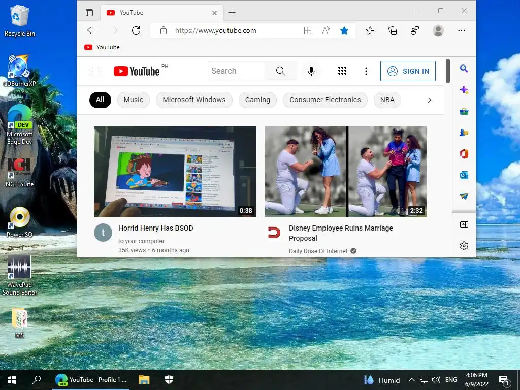Open the volume control in system tray

(436, 380)
